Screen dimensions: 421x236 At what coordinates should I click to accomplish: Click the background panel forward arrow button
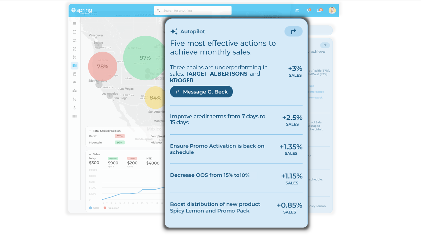coord(325,45)
